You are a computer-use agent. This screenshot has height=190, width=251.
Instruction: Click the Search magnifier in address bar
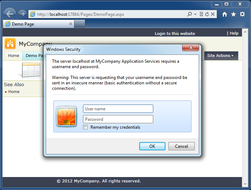click(x=190, y=14)
